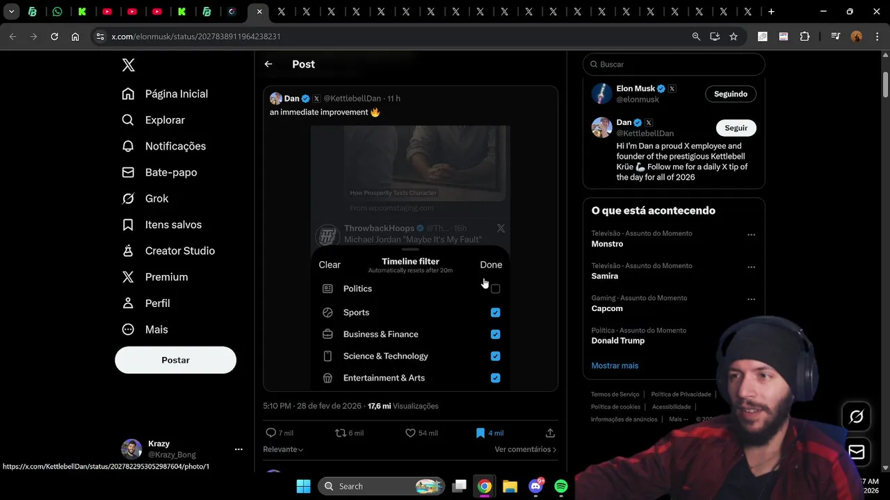
Task: Click the zoom magnifier in address bar
Action: point(696,36)
